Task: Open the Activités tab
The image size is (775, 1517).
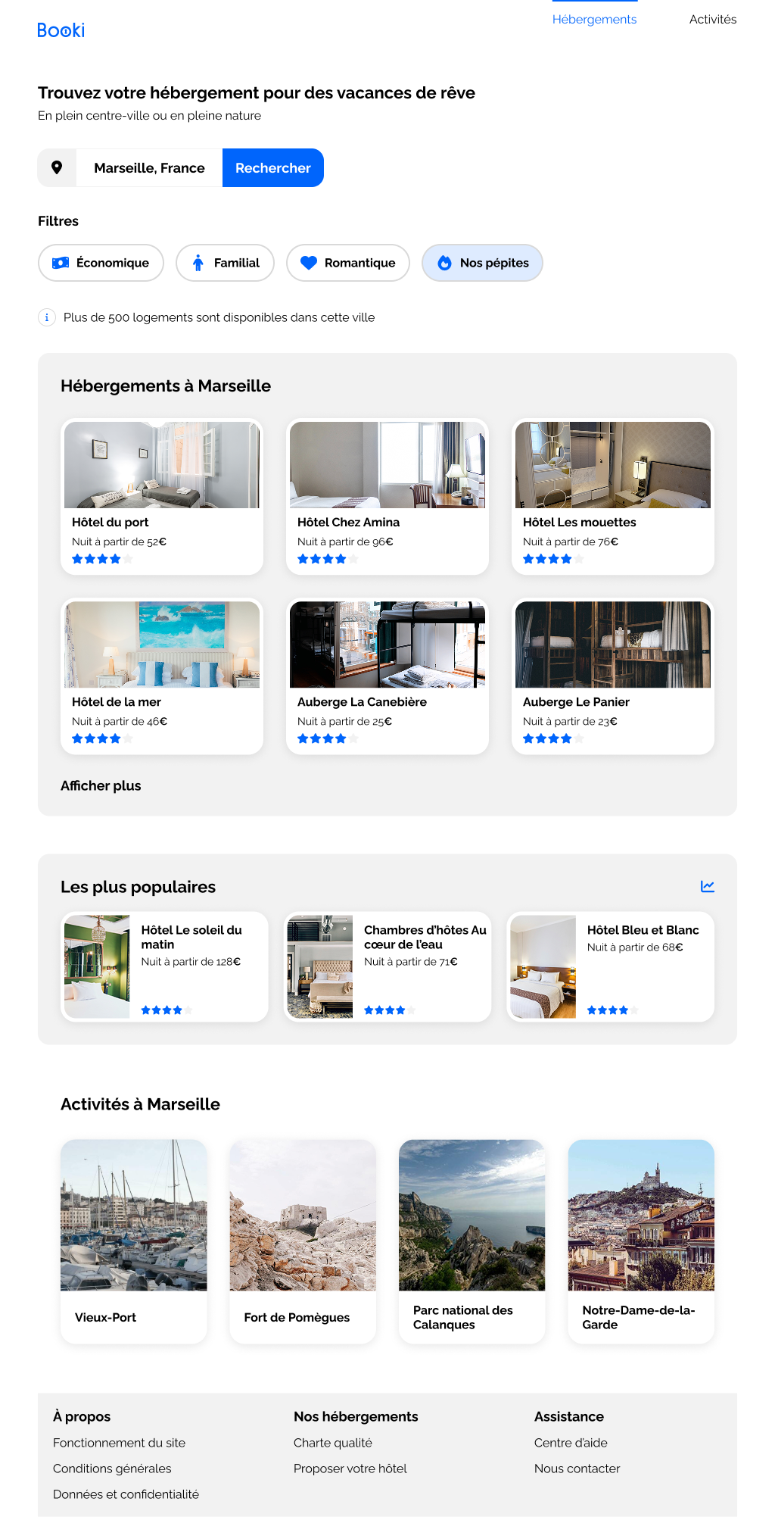Action: point(712,20)
